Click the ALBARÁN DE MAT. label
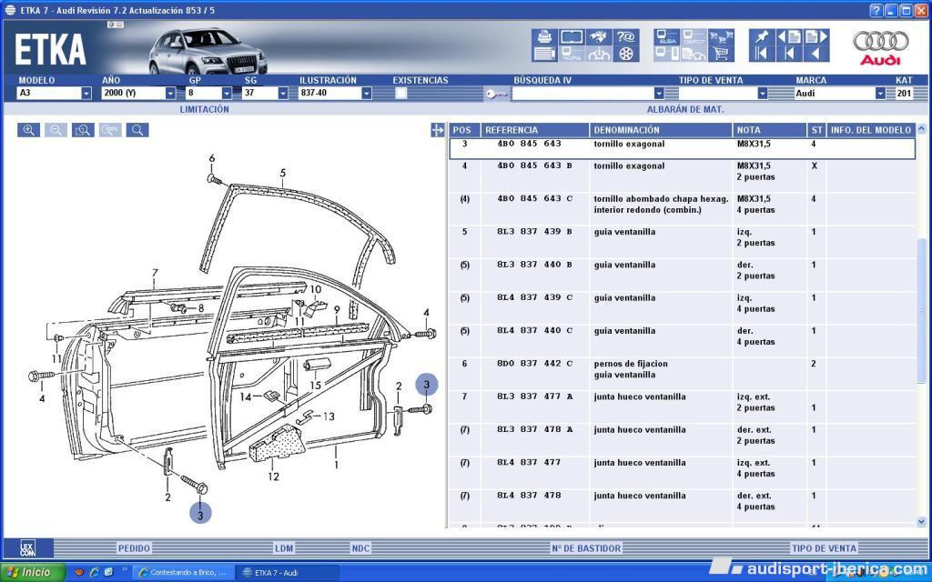This screenshot has width=932, height=582. (x=685, y=109)
